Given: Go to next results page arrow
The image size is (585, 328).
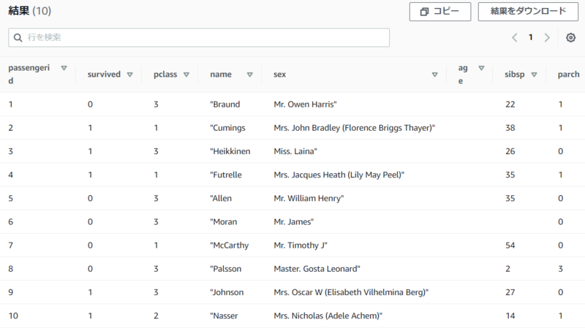Looking at the screenshot, I should pos(547,37).
